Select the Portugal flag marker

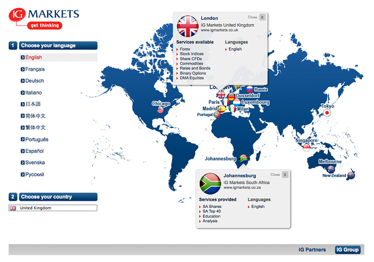click(x=217, y=115)
